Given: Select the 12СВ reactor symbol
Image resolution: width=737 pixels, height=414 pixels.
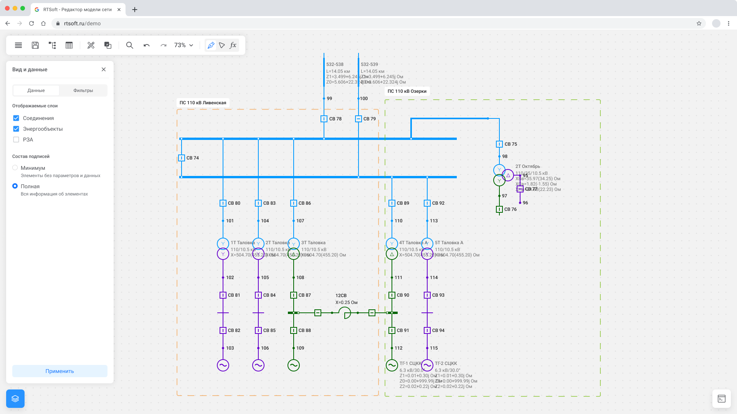Looking at the screenshot, I should (x=345, y=313).
